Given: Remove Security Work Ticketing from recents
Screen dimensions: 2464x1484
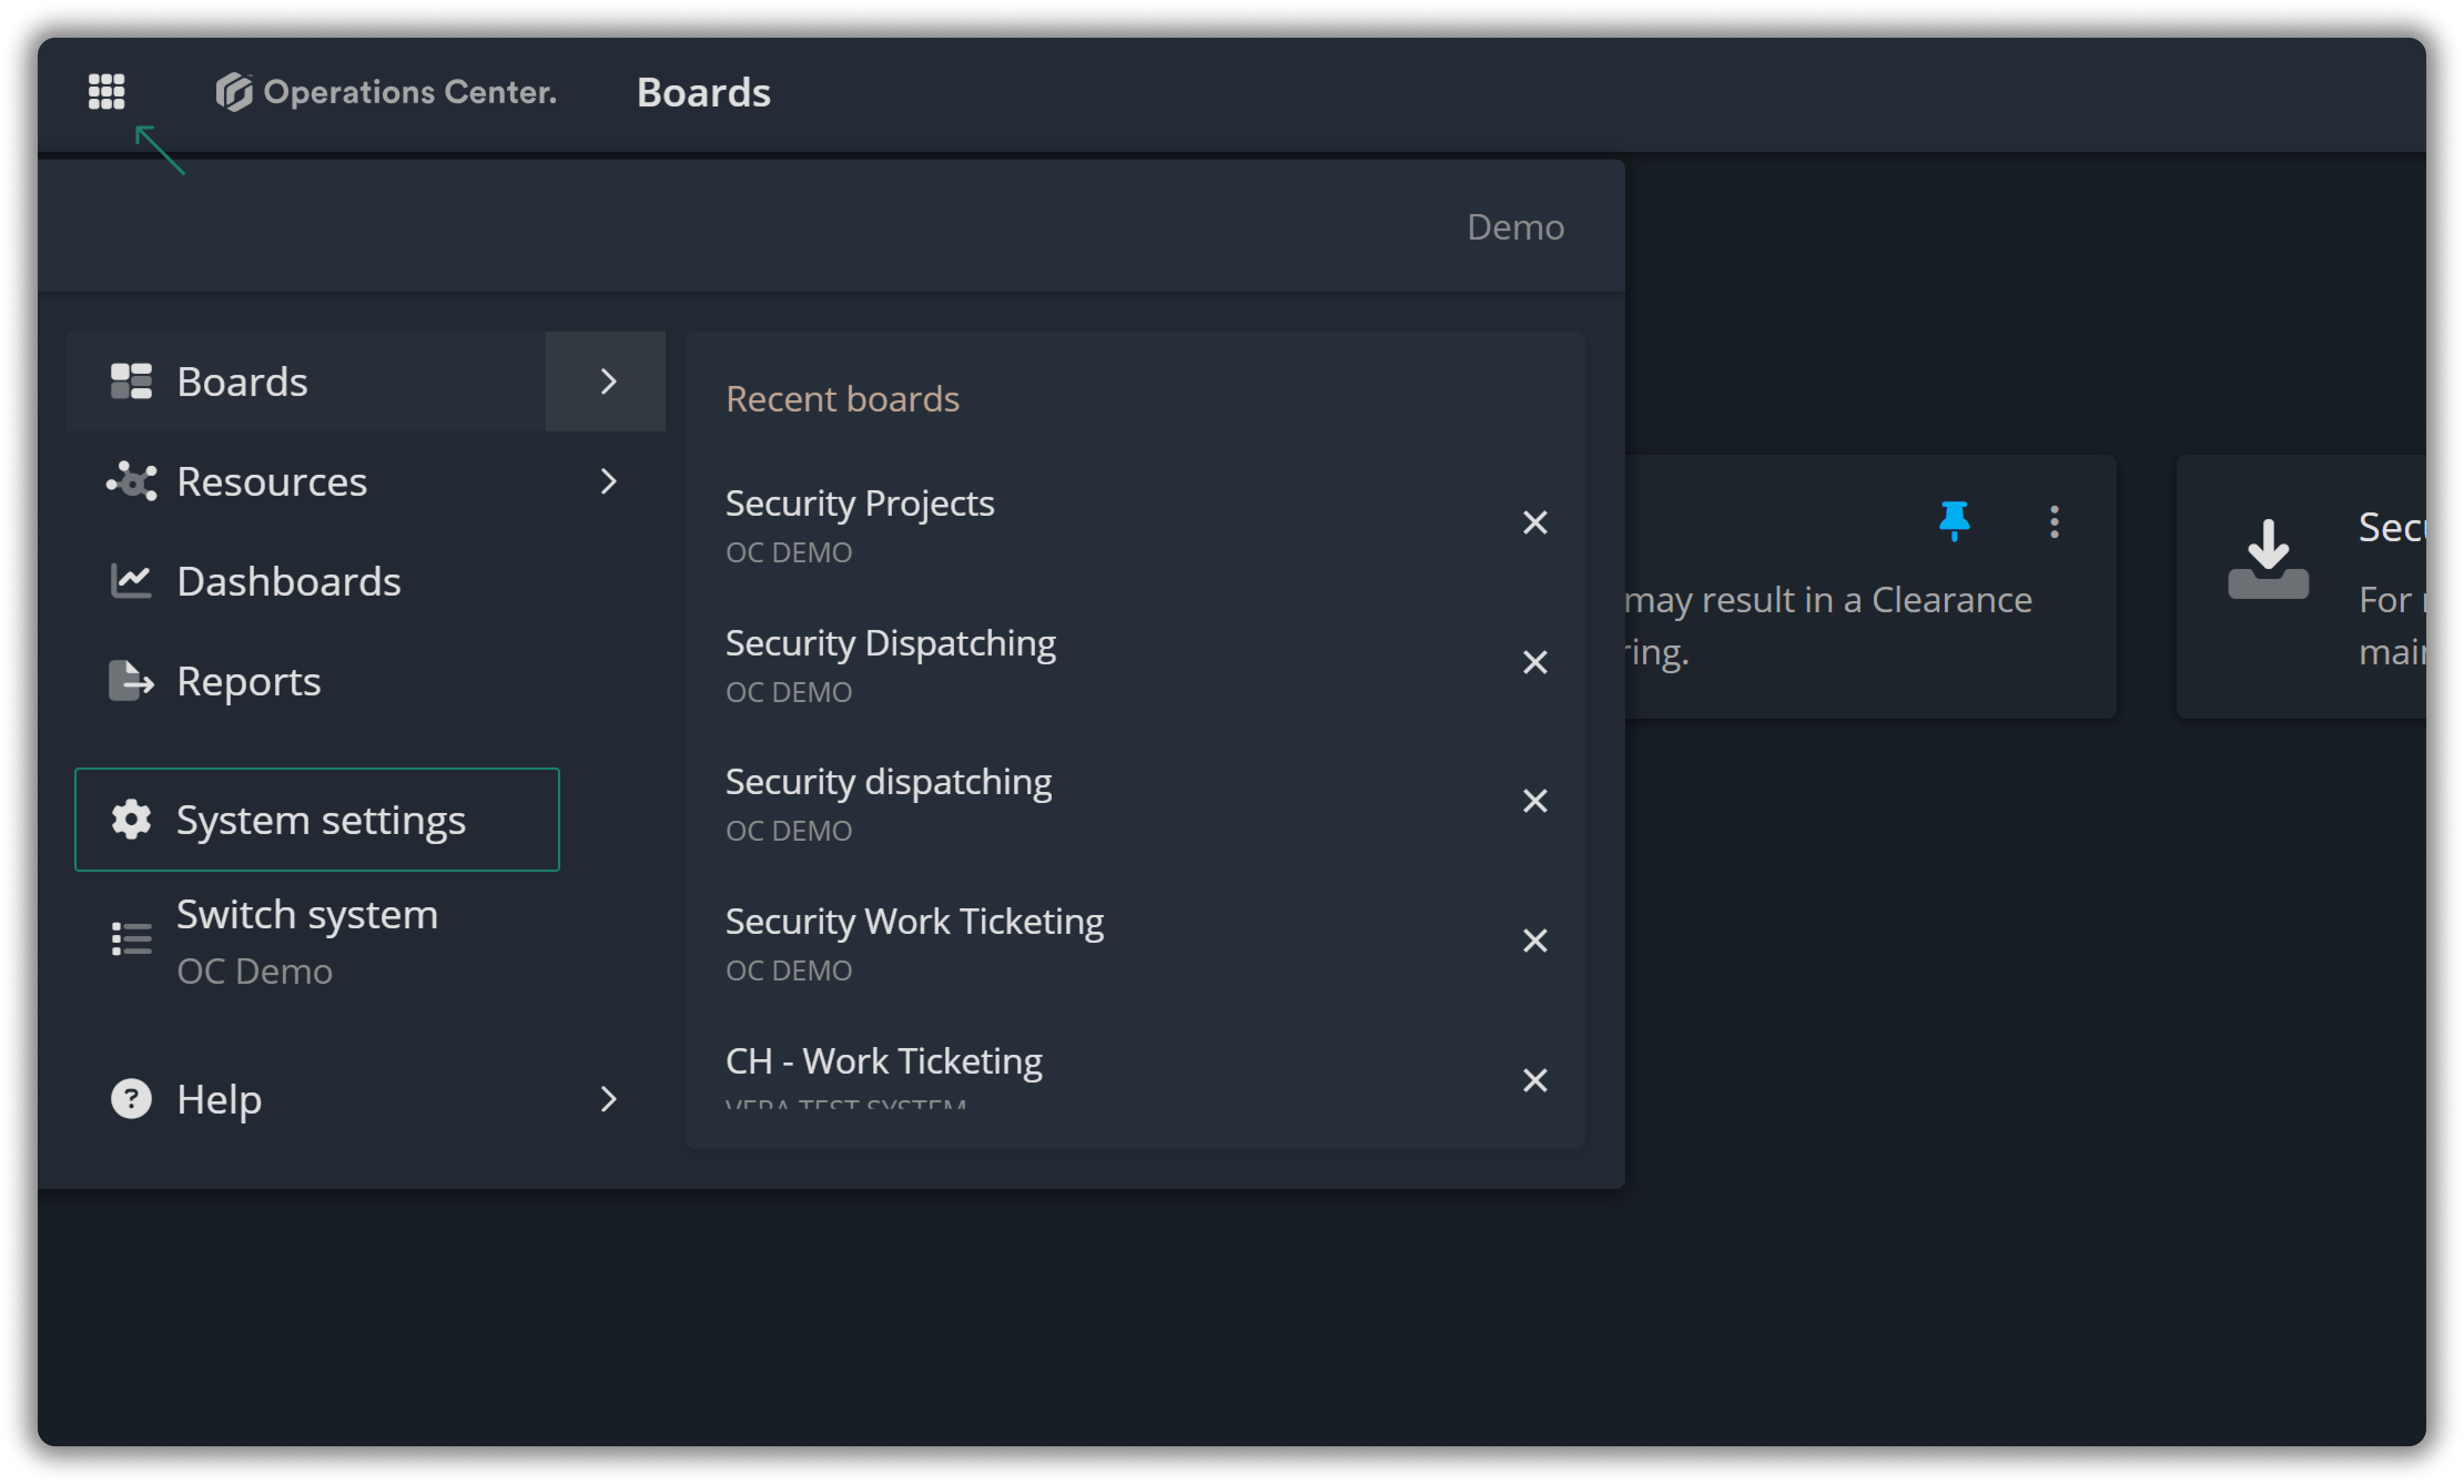Looking at the screenshot, I should point(1535,941).
